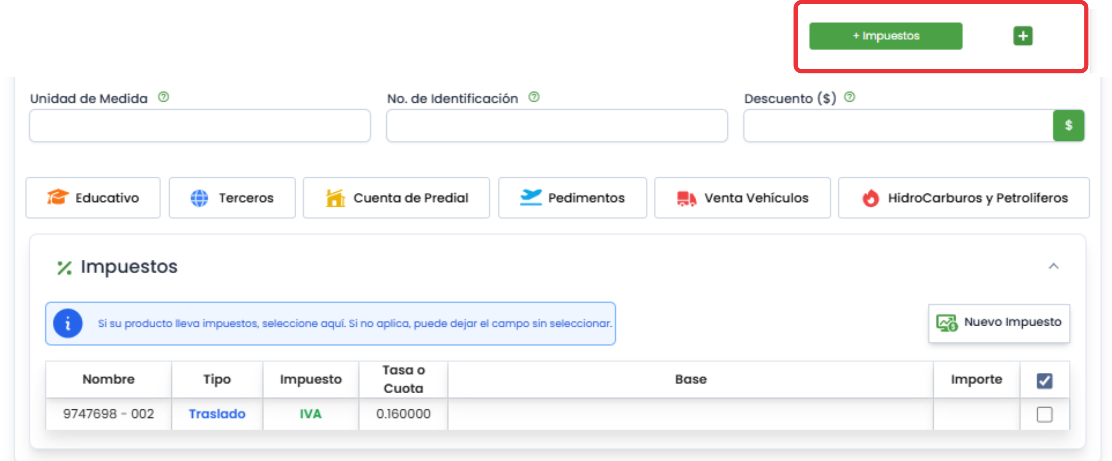The image size is (1112, 461).
Task: Click the Impuesto column header
Action: click(x=311, y=379)
